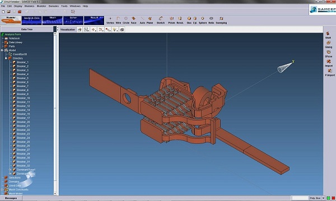Select the Plane tool
Screen dimensions: 336x201
150,20
